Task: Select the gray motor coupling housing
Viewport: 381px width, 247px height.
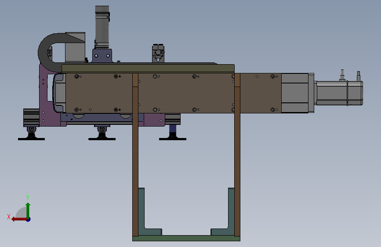Action: [298, 93]
